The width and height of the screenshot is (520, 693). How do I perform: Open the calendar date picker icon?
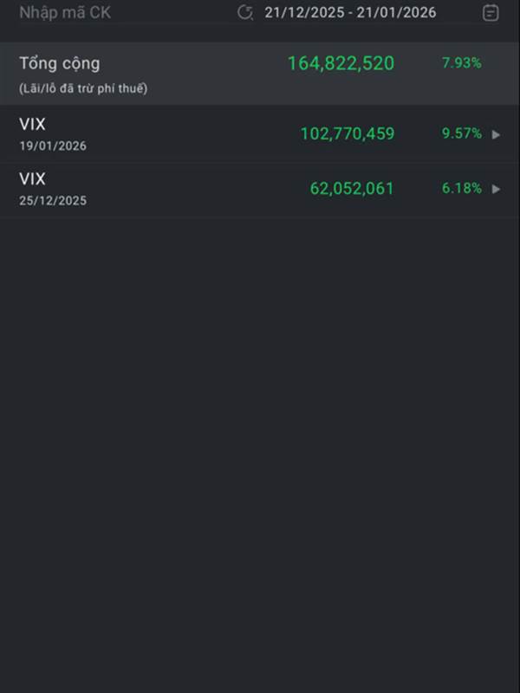coord(491,13)
